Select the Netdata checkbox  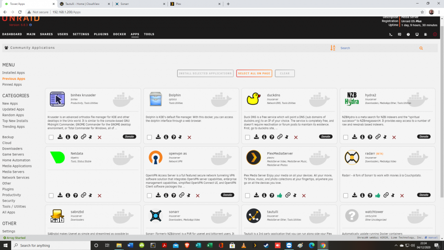click(51, 196)
